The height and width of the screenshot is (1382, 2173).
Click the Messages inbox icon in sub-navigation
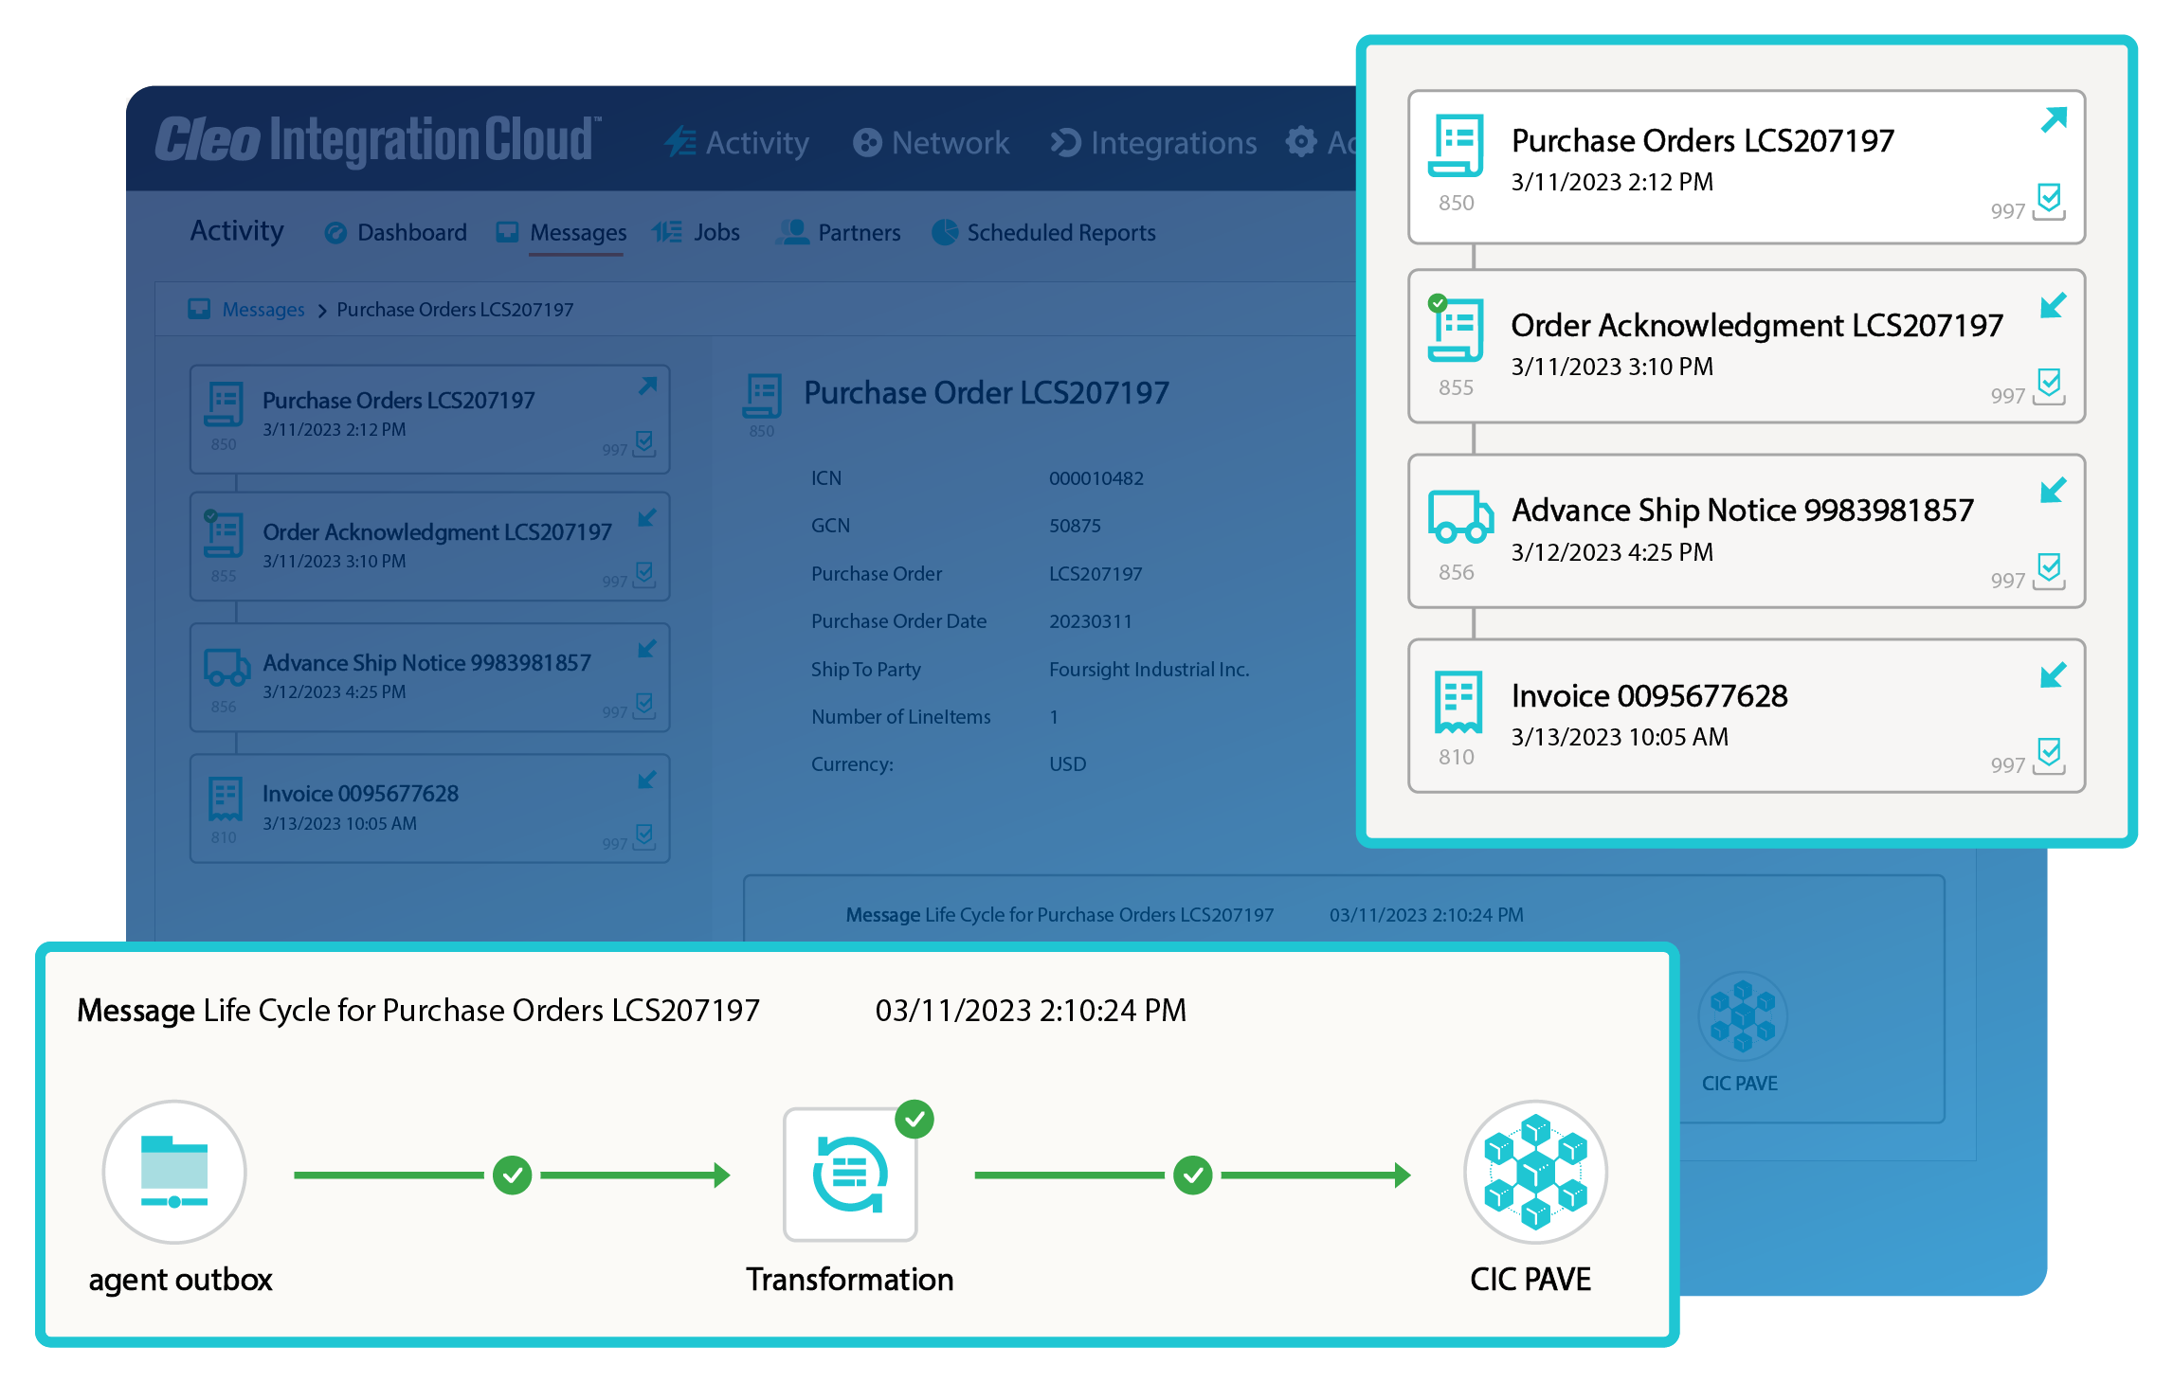point(508,232)
